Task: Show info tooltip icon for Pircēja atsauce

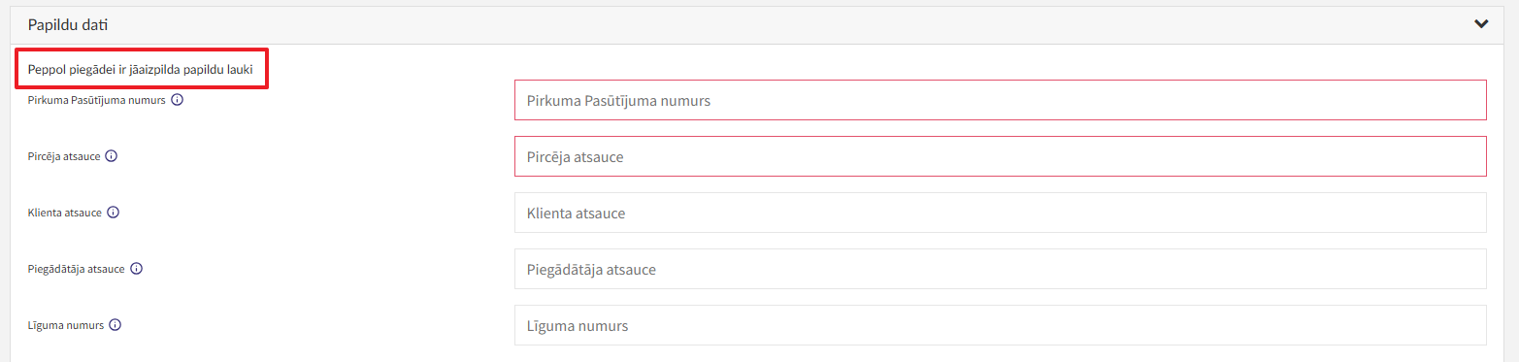Action: [112, 156]
